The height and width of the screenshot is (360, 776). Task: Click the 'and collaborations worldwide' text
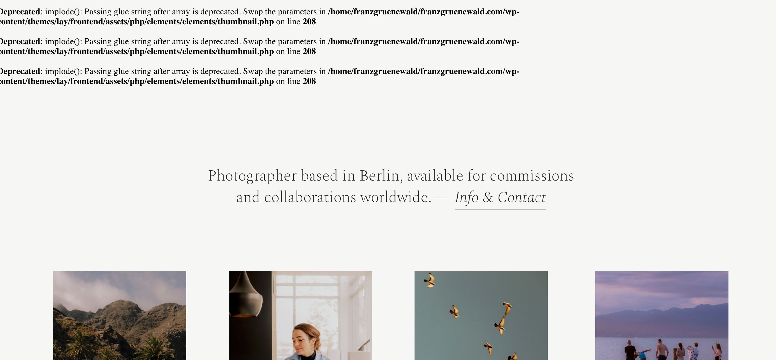(334, 198)
